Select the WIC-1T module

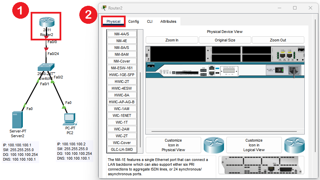122,122
